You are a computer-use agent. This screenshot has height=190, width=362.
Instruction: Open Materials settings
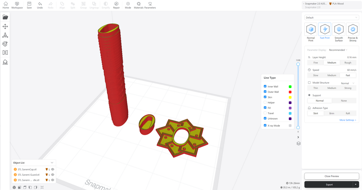tap(139, 5)
